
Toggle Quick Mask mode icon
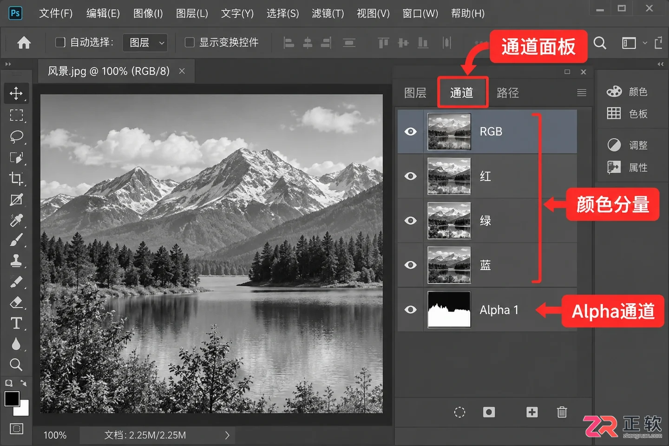tap(16, 428)
